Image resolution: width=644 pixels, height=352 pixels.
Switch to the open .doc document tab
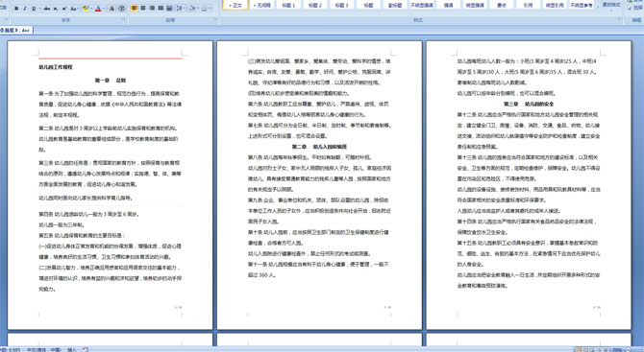15,31
